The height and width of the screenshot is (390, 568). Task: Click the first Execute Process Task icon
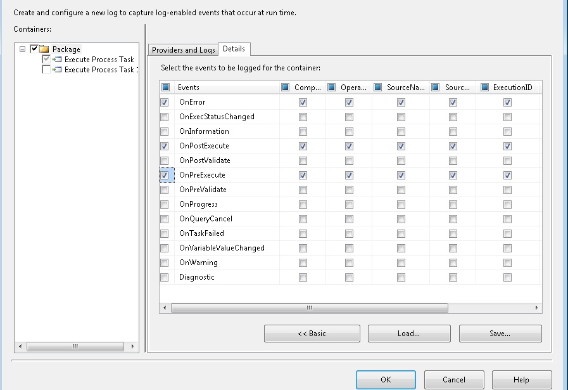(57, 60)
